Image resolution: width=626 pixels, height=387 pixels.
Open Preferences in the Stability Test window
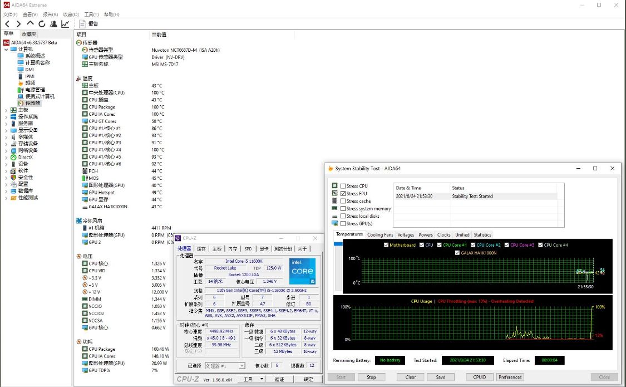click(x=510, y=377)
